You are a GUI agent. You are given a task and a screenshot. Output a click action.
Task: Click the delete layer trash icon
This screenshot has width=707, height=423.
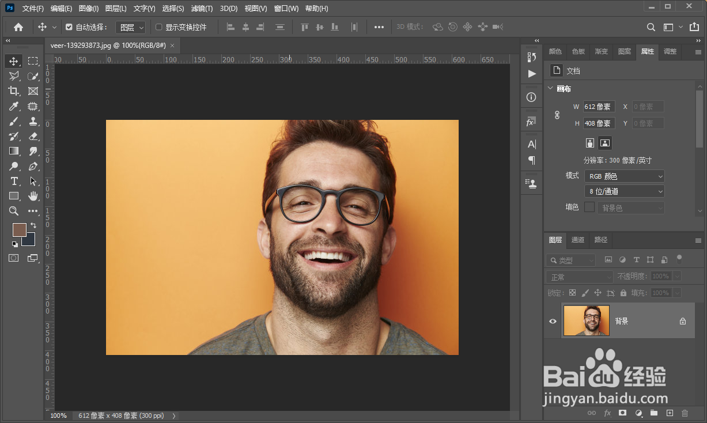click(x=685, y=413)
